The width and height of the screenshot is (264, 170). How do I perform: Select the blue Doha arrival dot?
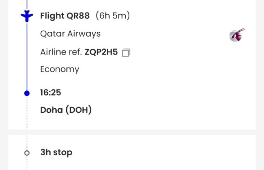tap(27, 93)
